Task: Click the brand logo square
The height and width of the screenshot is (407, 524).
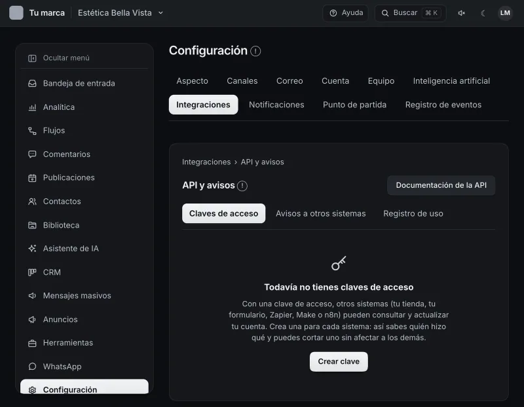Action: point(16,13)
